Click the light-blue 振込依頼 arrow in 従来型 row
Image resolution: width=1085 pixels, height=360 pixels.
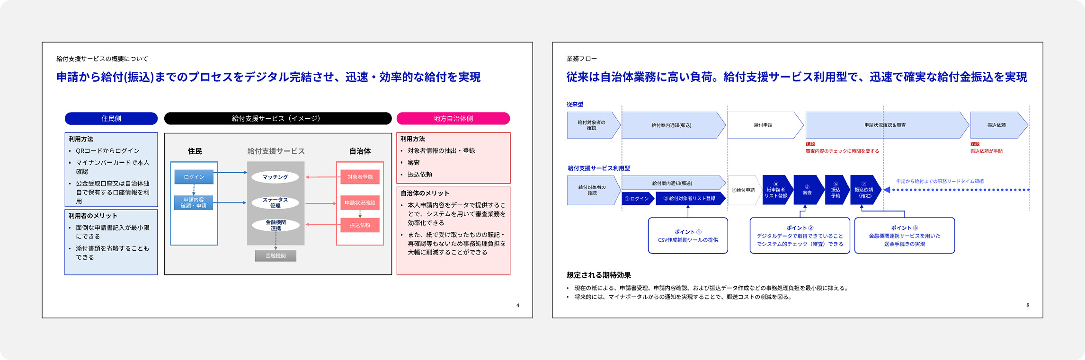(x=999, y=125)
